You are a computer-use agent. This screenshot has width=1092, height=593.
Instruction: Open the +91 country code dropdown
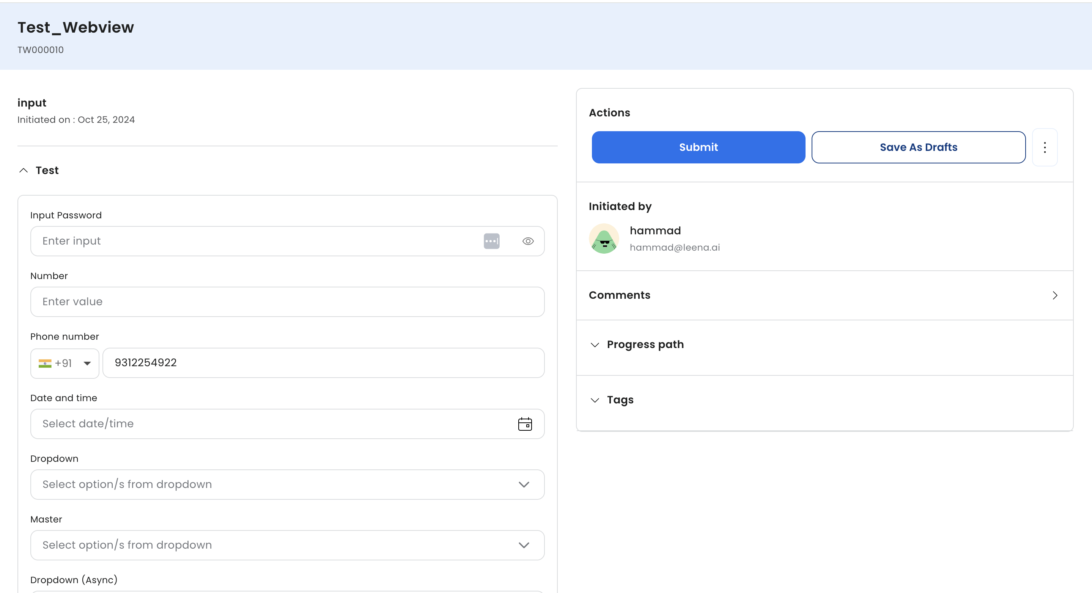[87, 364]
